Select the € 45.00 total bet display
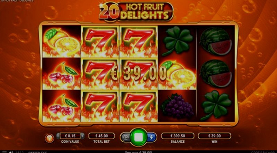The width and height of the screenshot is (277, 153). [101, 136]
